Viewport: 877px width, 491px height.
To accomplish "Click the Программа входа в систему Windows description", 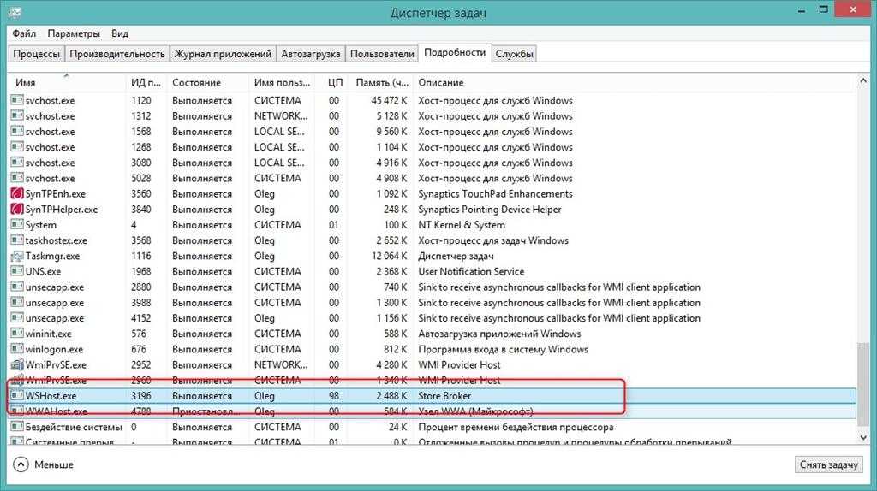I will tap(504, 349).
